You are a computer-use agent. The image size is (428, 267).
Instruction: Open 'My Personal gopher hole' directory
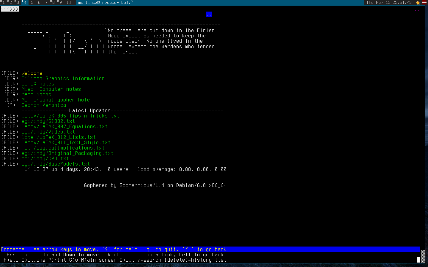[x=56, y=100]
